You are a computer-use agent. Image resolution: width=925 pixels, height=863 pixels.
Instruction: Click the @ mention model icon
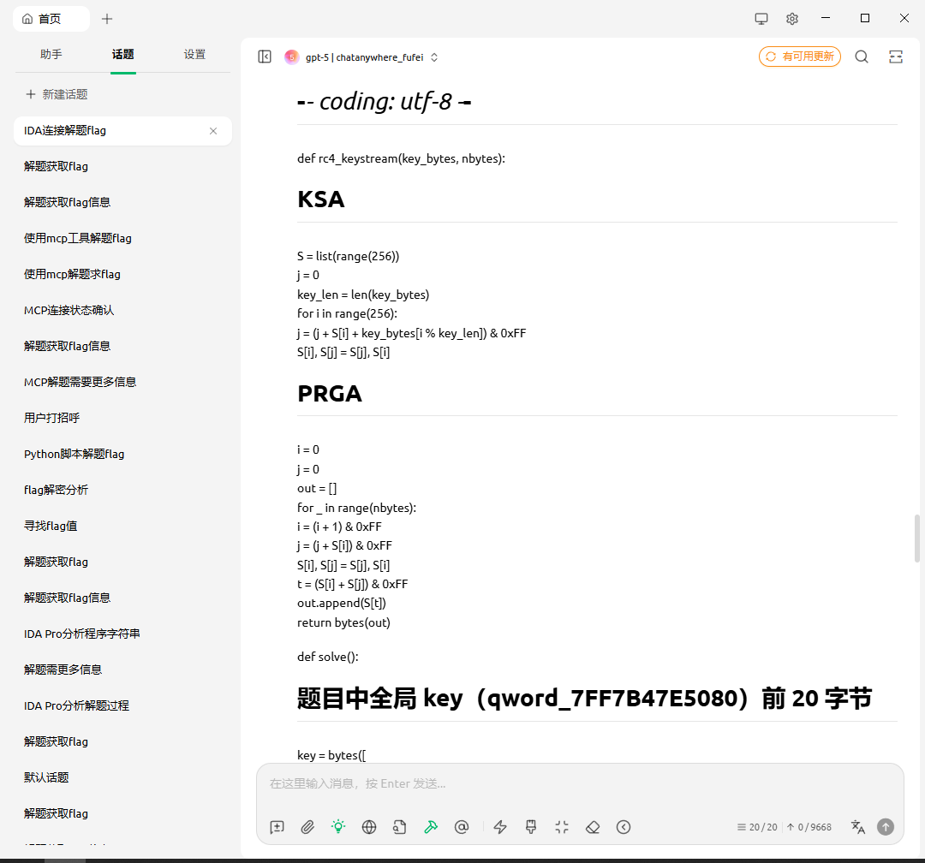(462, 827)
